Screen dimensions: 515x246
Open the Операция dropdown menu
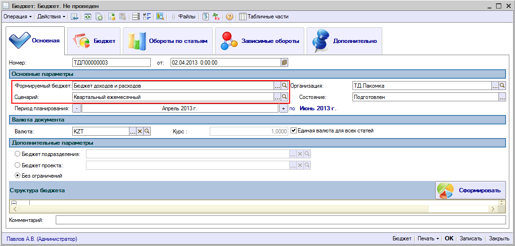coord(17,16)
